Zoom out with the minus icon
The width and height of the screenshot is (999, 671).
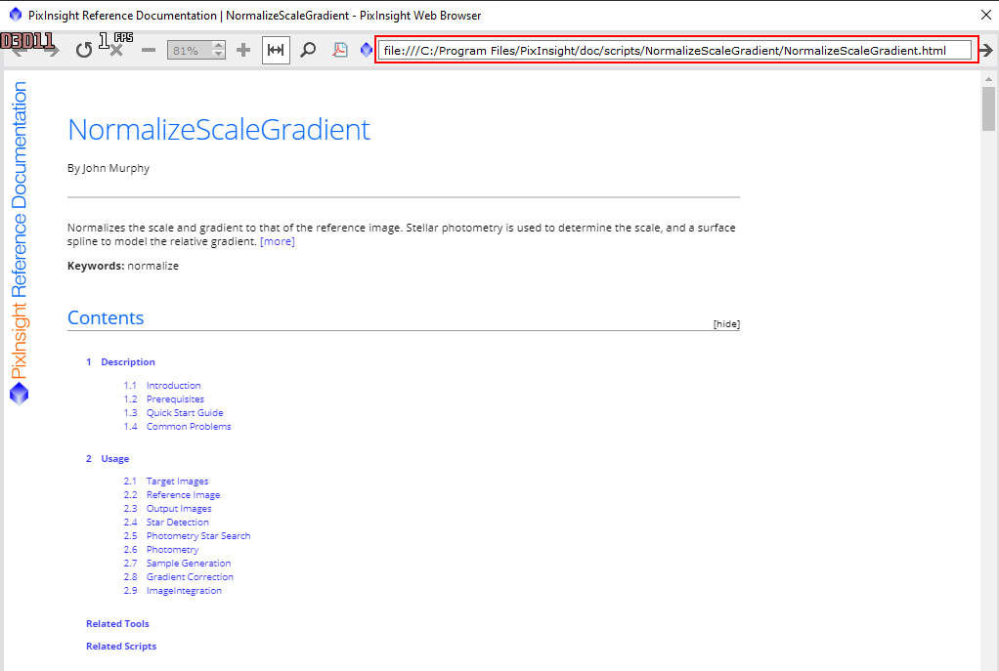click(149, 50)
